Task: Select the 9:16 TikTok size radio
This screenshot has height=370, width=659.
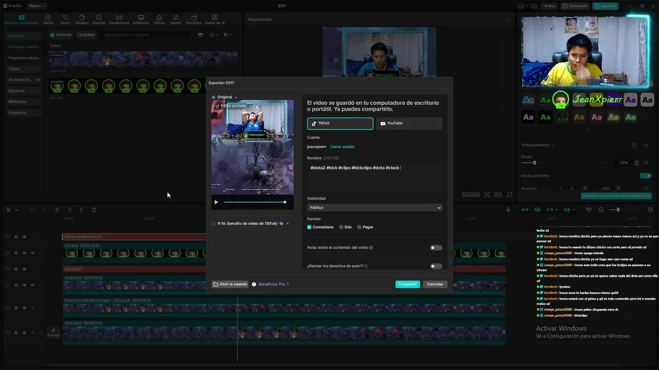Action: point(214,224)
